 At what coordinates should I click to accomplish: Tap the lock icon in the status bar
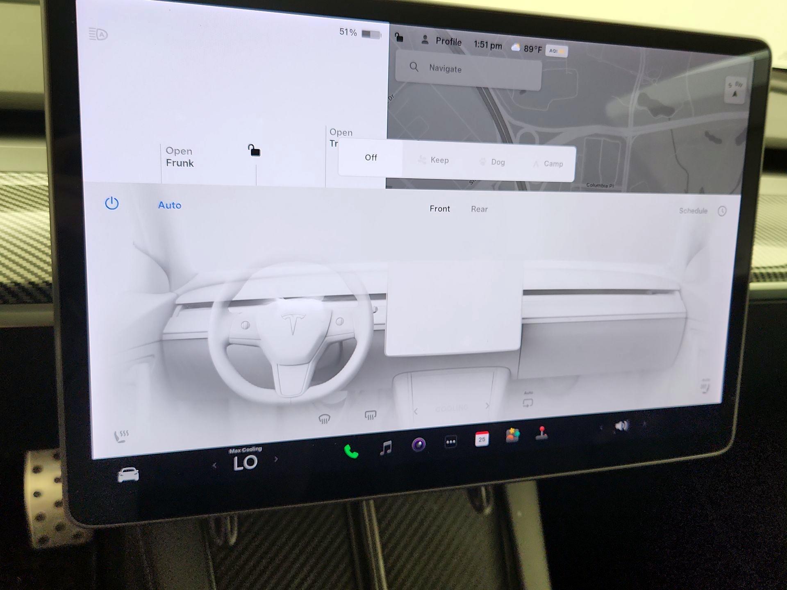pos(399,37)
